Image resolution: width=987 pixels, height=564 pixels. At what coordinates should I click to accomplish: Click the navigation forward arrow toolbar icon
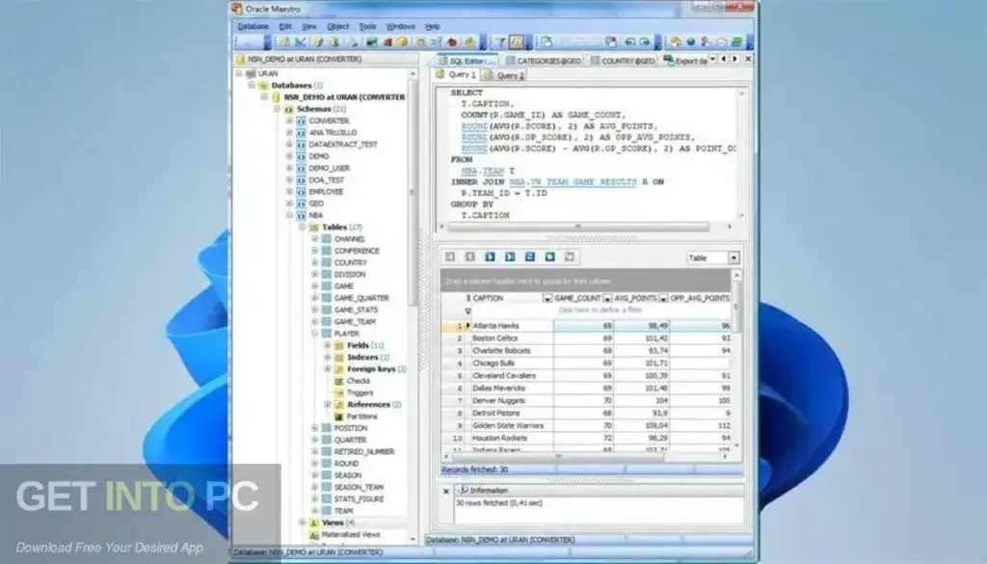point(645,41)
